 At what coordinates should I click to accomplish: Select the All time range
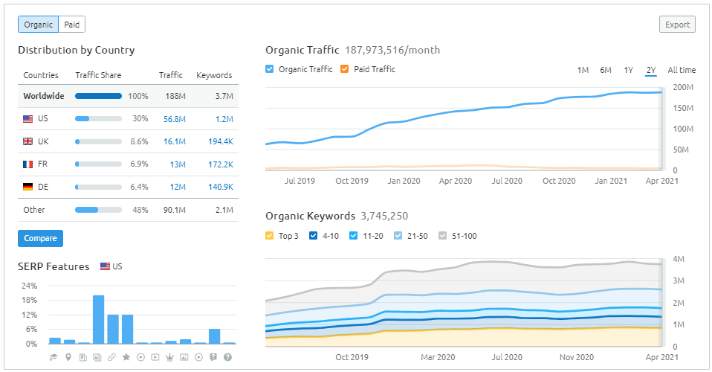[682, 70]
